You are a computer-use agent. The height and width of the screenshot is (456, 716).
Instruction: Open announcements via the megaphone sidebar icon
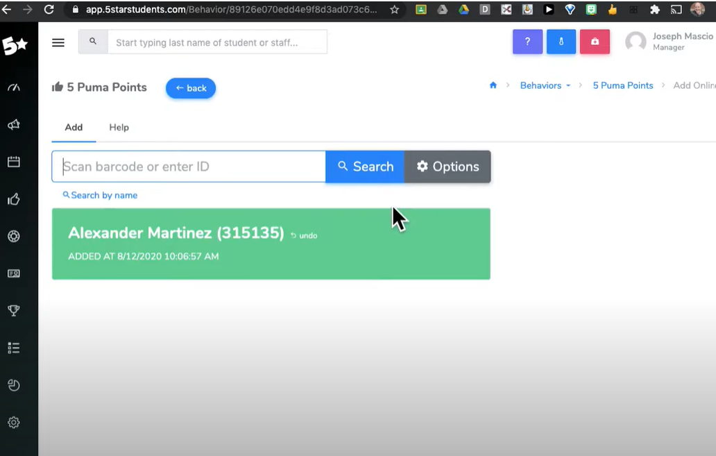[x=13, y=124]
